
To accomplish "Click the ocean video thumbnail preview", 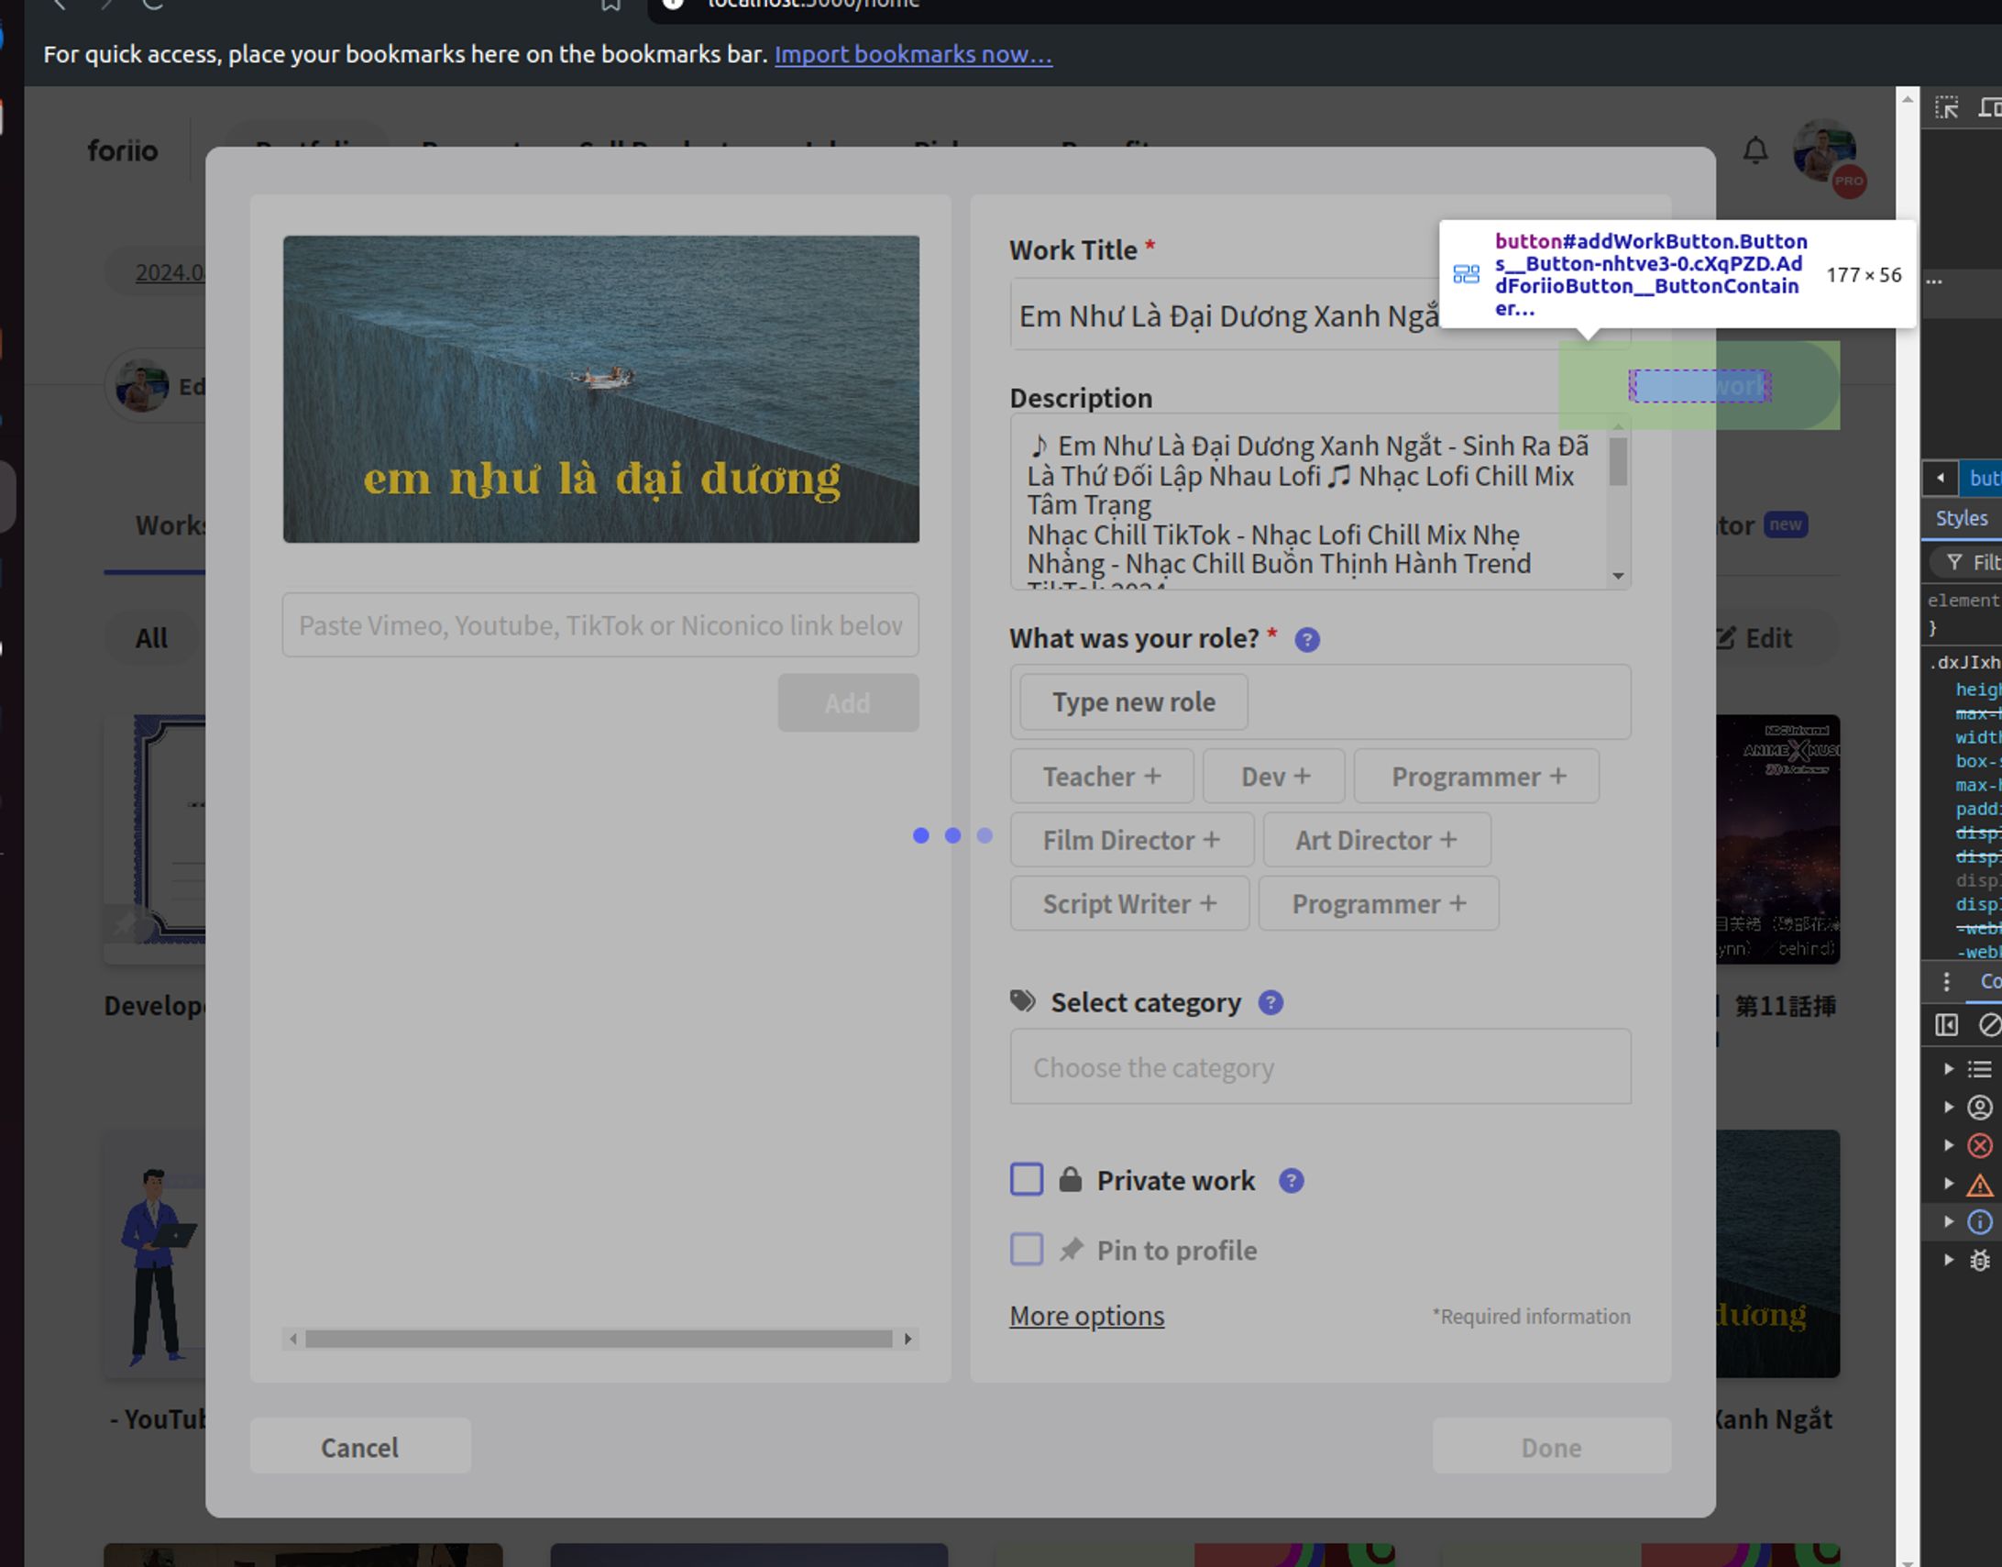I will (x=600, y=389).
